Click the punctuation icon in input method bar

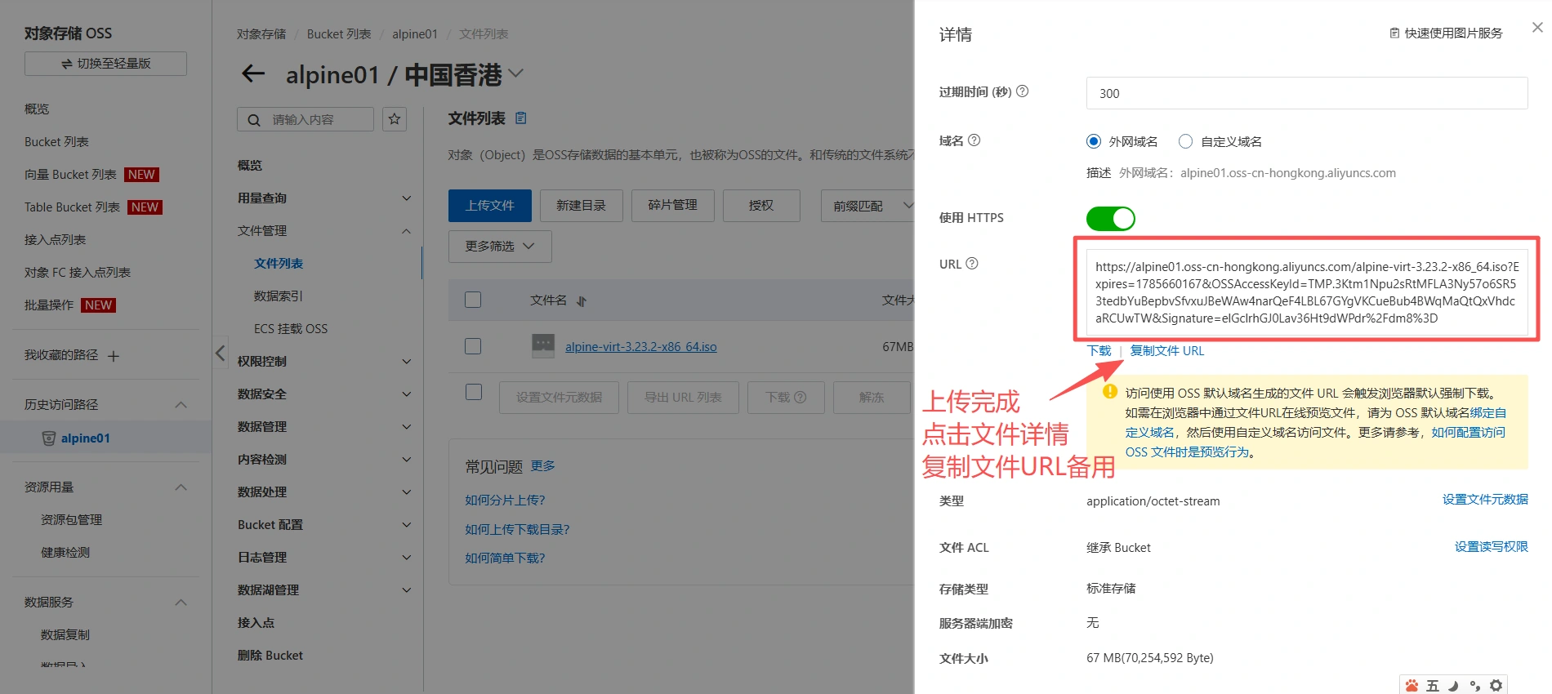[x=1474, y=686]
